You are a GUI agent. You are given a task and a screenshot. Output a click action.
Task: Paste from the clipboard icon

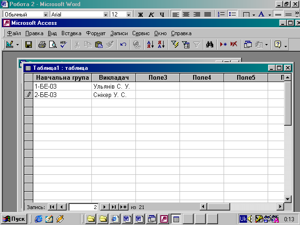tap(99, 45)
